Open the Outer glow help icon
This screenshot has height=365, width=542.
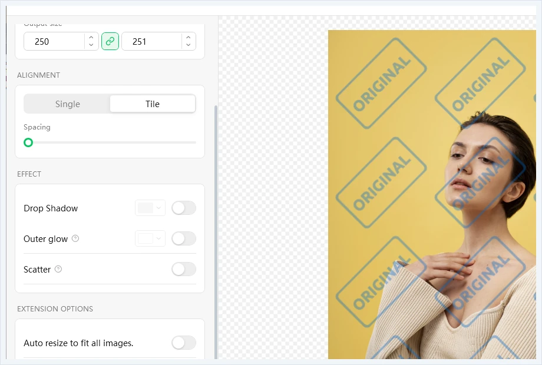(x=75, y=238)
